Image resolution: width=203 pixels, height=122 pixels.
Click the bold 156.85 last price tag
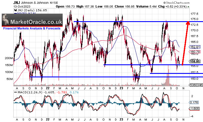pos(195,61)
